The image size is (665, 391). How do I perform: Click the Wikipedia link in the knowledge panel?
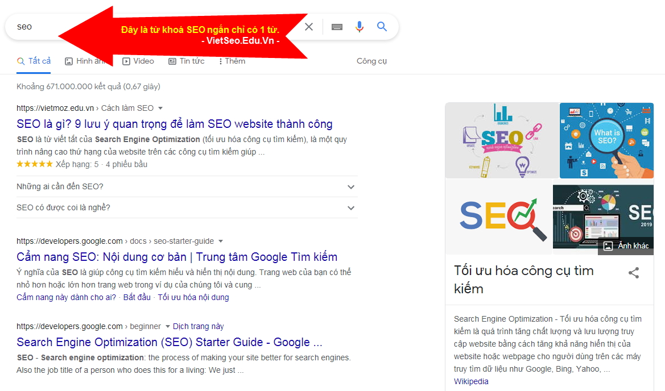(x=470, y=381)
